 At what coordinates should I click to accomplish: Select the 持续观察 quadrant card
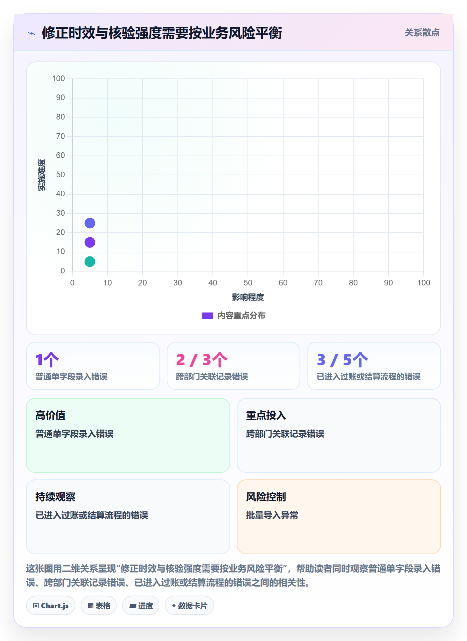click(128, 517)
